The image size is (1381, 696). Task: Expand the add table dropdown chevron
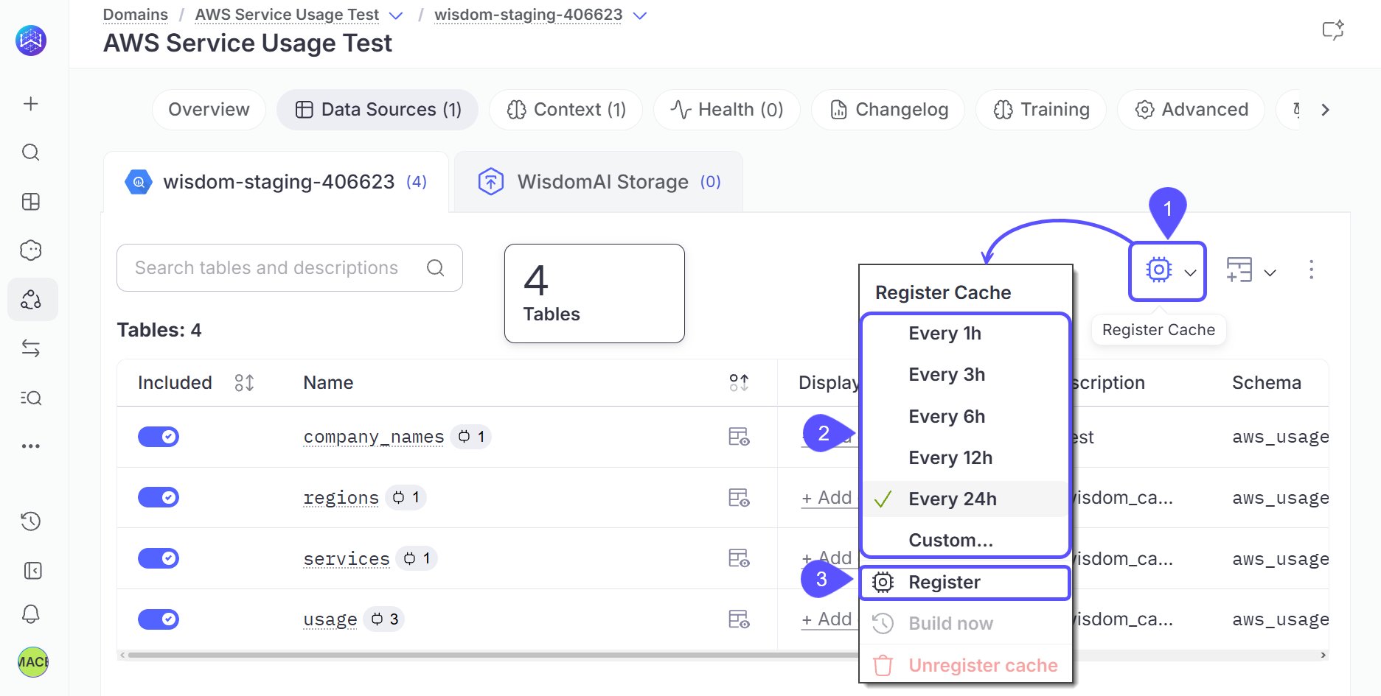(x=1270, y=273)
